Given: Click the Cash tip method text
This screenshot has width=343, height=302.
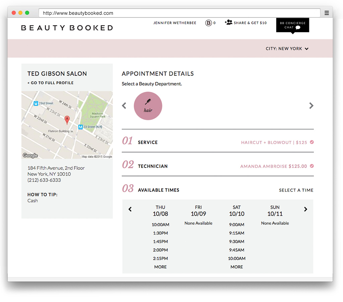Looking at the screenshot, I should point(32,201).
